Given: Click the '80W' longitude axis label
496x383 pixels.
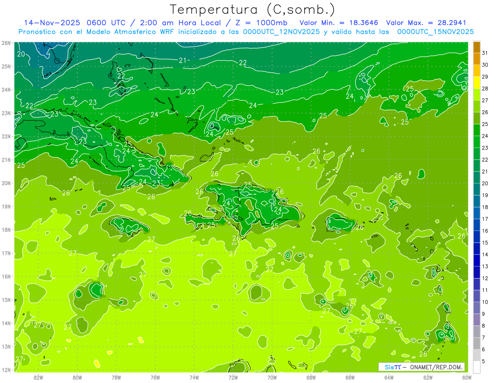Looking at the screenshot, I should pyautogui.click(x=77, y=377).
